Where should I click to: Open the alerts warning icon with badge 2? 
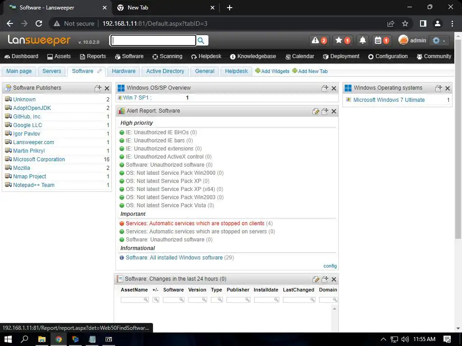(x=319, y=40)
